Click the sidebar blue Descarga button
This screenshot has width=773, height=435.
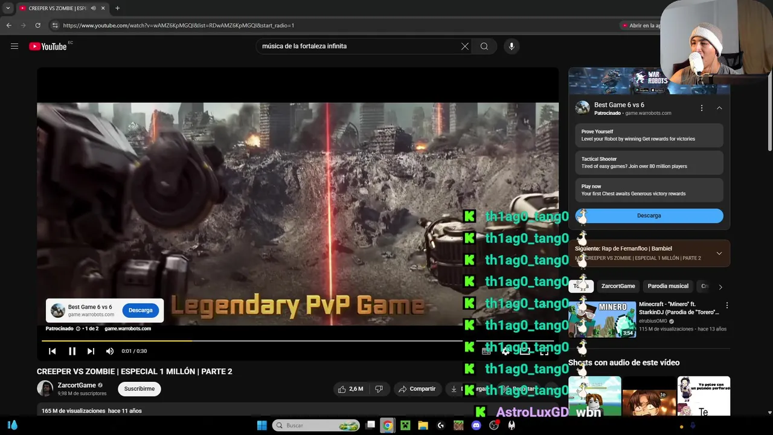[649, 216]
